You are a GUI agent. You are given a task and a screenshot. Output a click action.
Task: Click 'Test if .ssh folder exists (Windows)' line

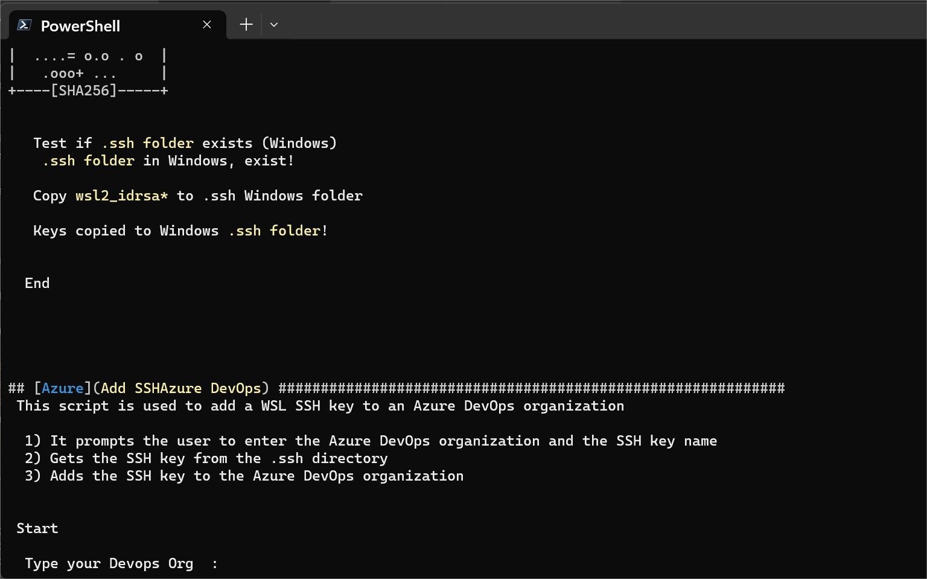tap(185, 144)
